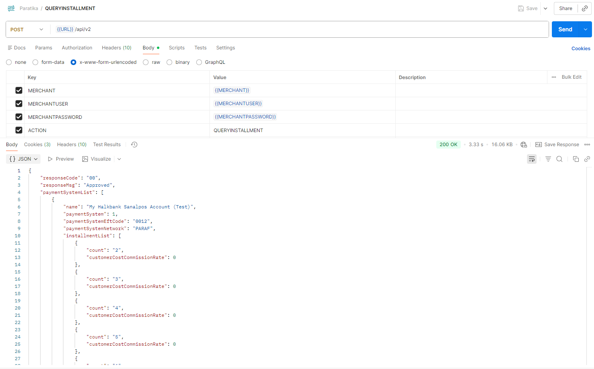Open the response Headers (10) tab
This screenshot has height=369, width=594.
coord(71,145)
